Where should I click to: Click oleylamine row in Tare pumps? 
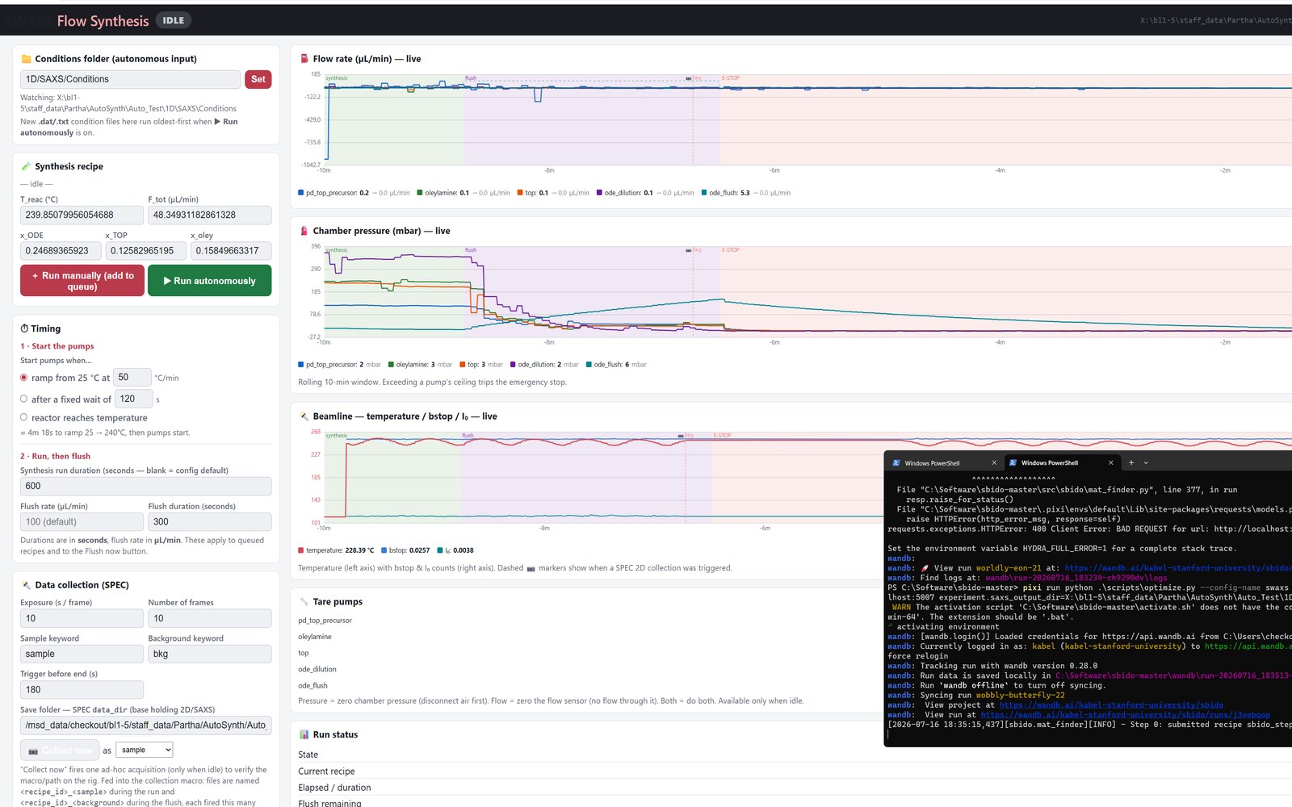point(315,637)
